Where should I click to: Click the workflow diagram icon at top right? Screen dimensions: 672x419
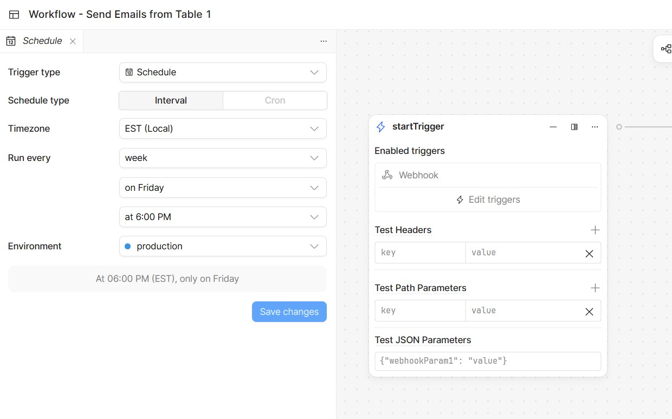pos(666,49)
